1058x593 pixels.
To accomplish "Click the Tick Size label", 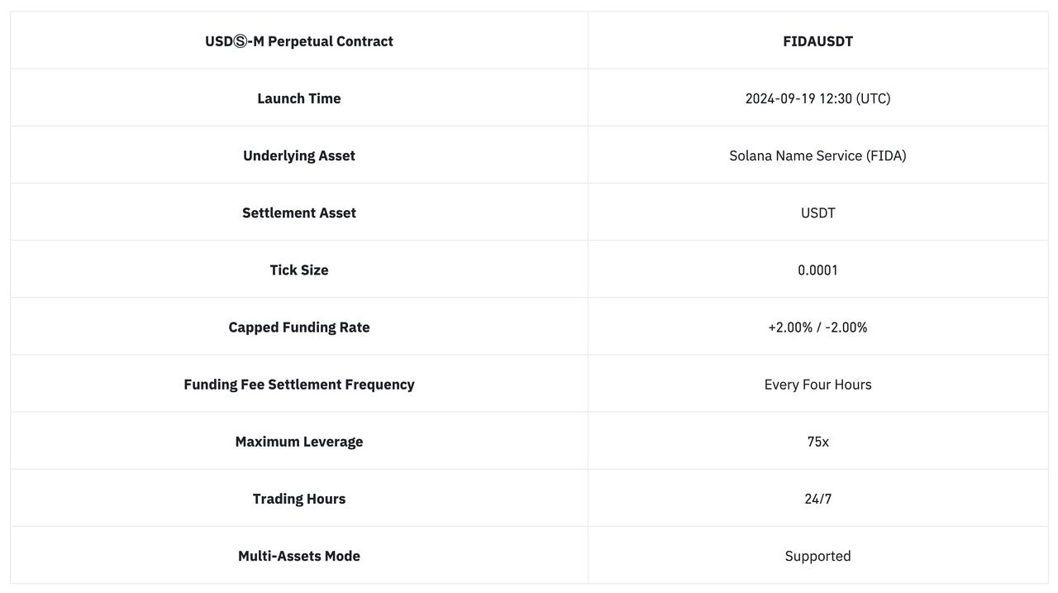I will pyautogui.click(x=299, y=270).
